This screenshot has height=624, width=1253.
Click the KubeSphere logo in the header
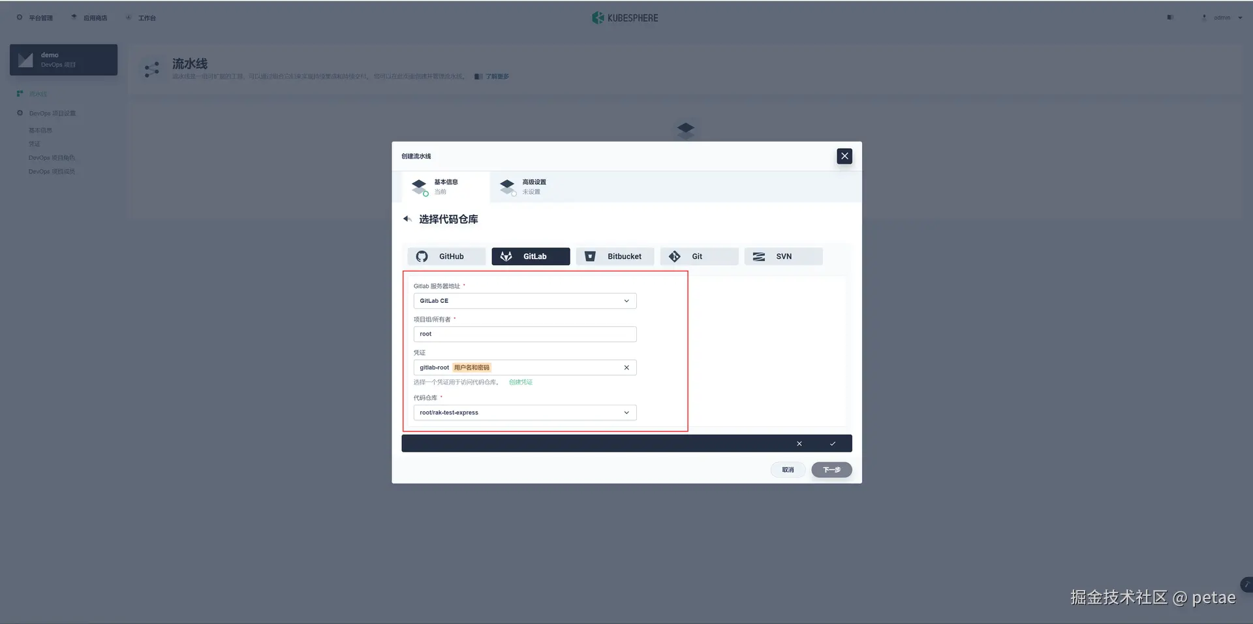[625, 18]
